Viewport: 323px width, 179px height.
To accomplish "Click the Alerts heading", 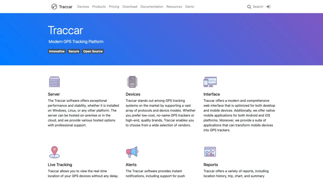I will (x=131, y=165).
